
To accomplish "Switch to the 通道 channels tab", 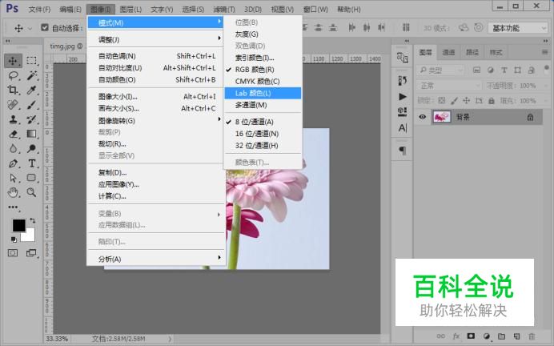I will [448, 52].
